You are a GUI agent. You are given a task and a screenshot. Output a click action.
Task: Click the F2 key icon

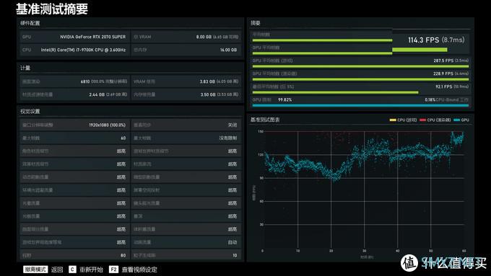click(113, 270)
